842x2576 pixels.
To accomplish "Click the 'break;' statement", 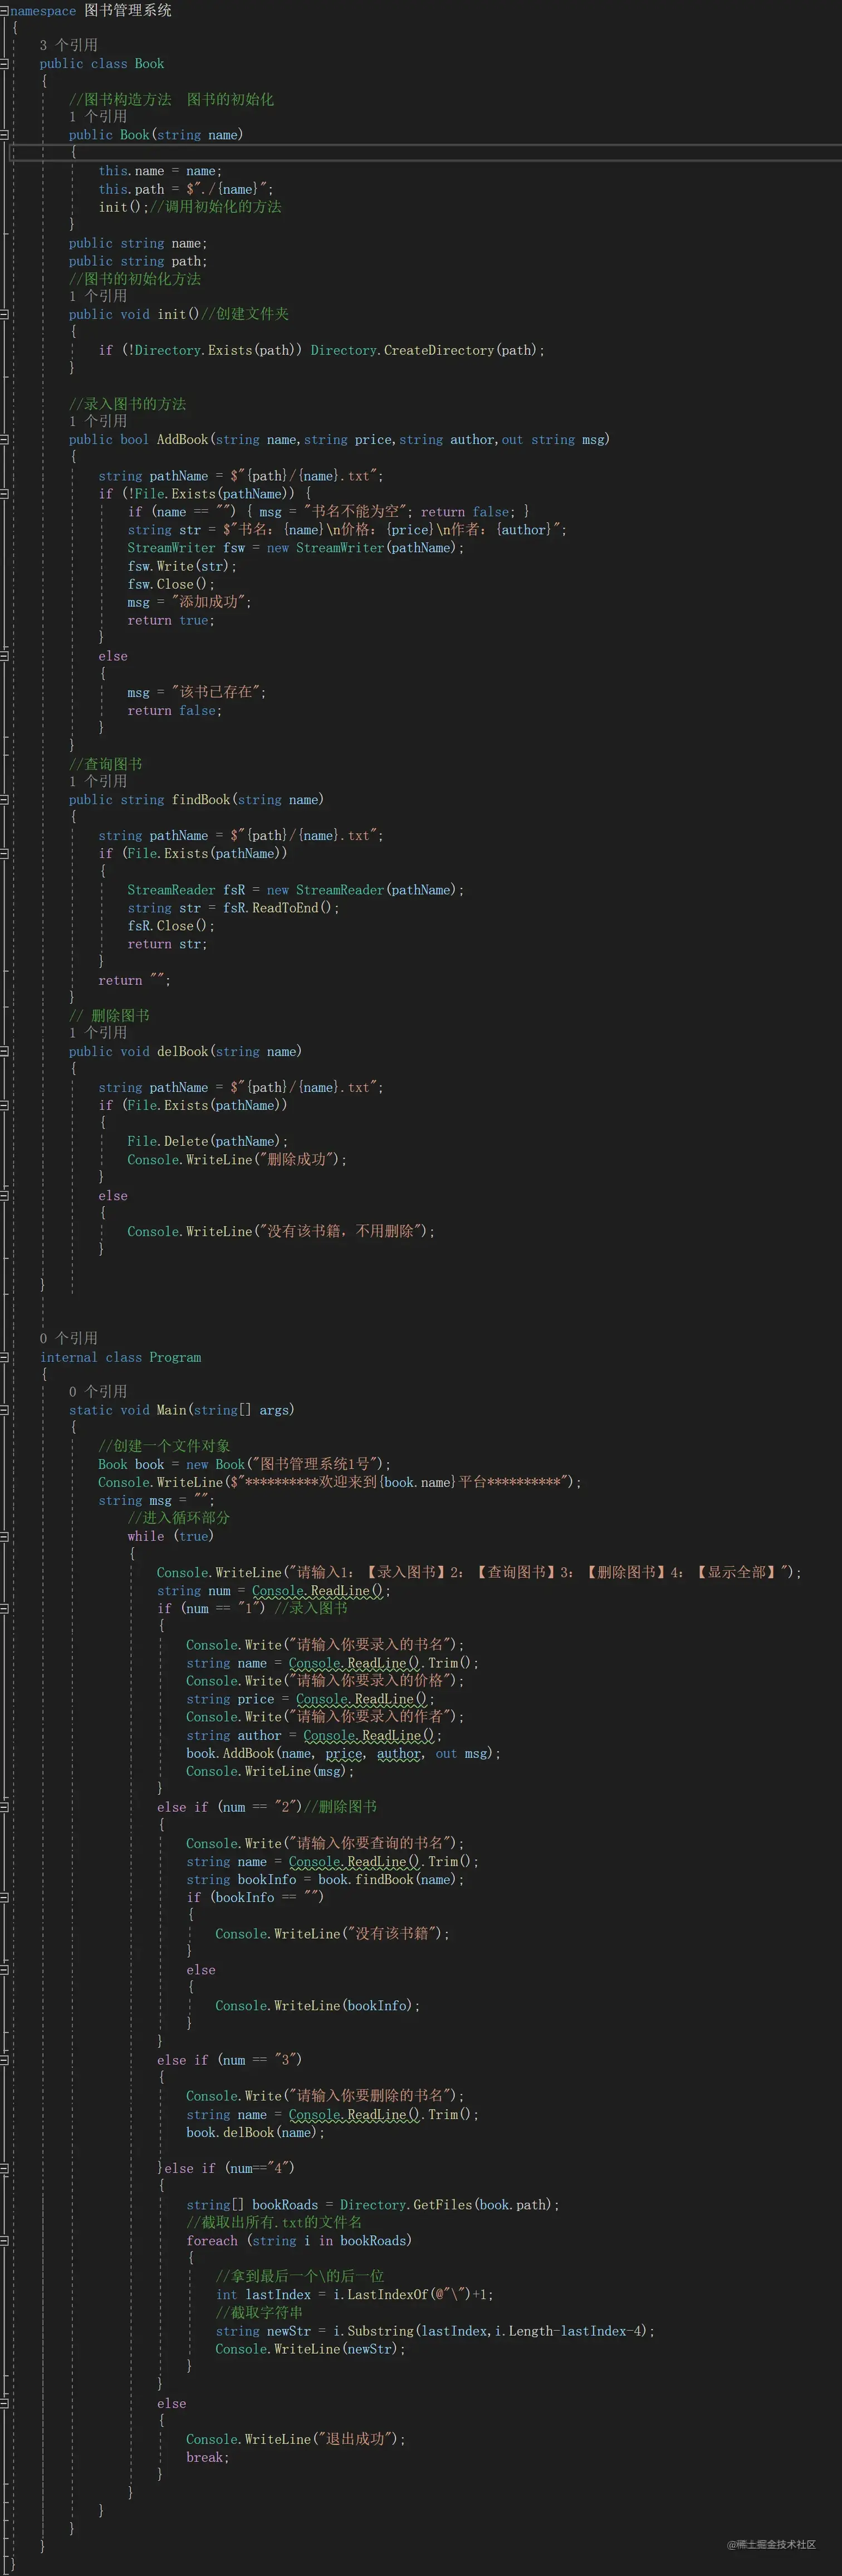I will (x=207, y=2457).
